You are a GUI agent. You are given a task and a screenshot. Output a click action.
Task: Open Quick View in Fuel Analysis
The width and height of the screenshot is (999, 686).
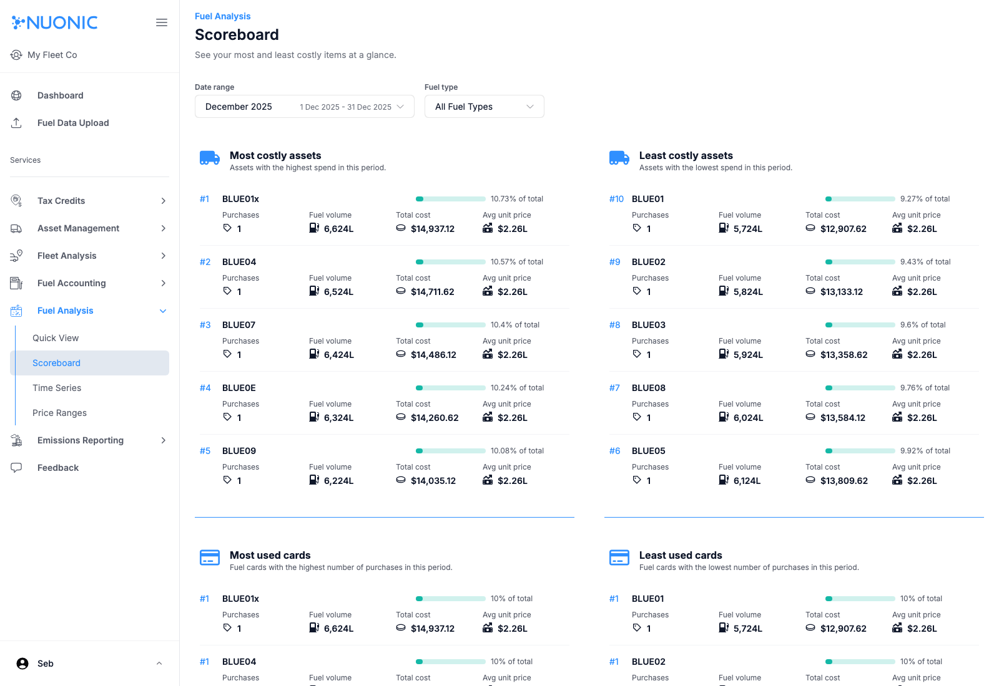56,338
